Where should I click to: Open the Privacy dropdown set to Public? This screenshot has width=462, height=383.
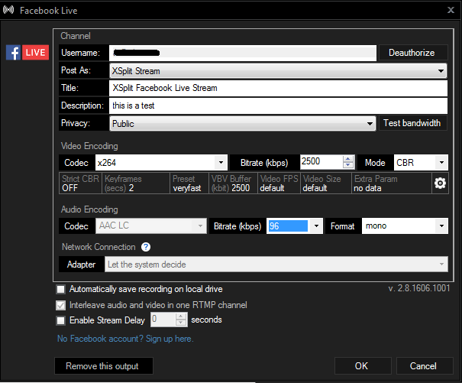[x=243, y=123]
